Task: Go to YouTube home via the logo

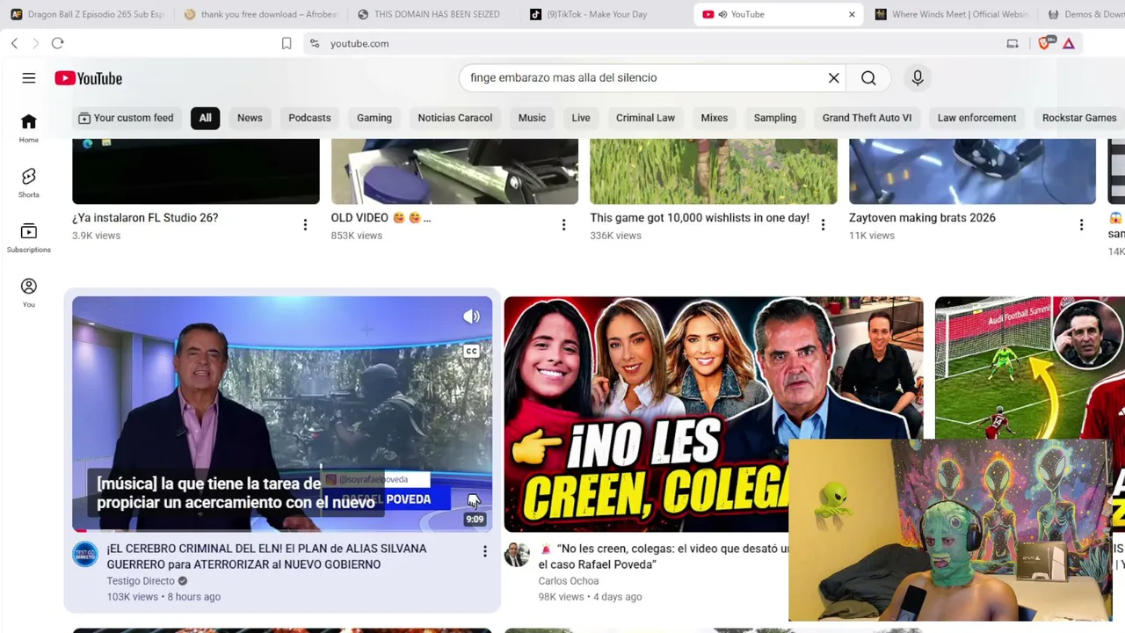Action: [88, 78]
